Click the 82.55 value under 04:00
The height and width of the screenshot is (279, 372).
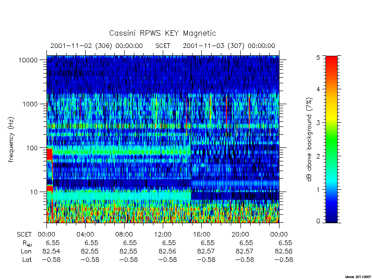click(90, 251)
